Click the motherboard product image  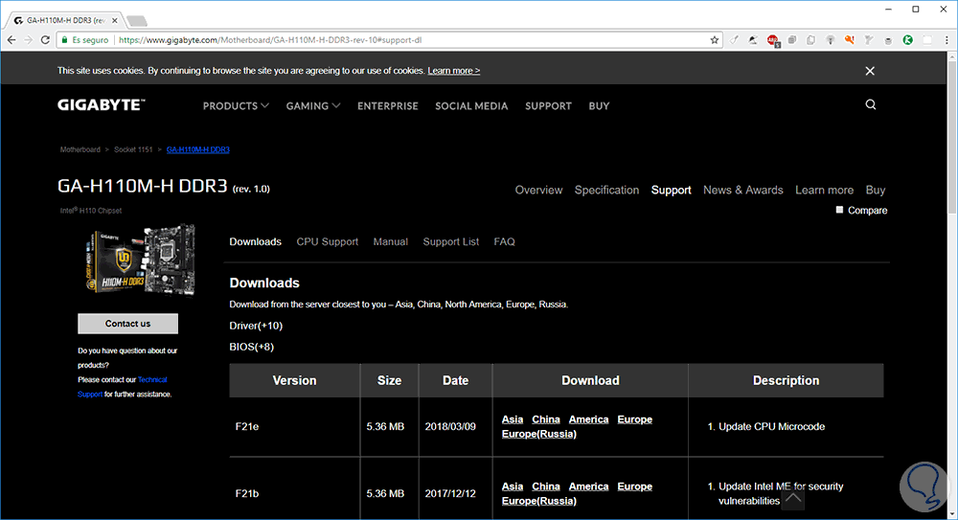click(x=141, y=260)
